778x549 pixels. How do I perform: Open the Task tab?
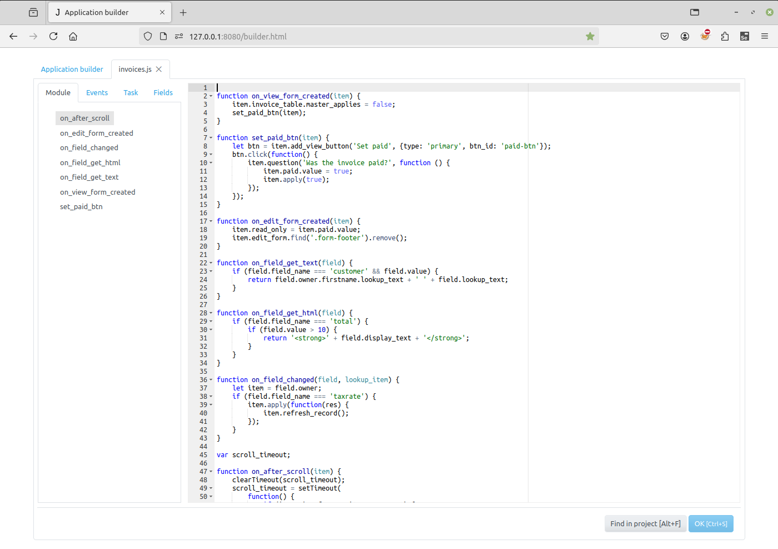(x=131, y=93)
